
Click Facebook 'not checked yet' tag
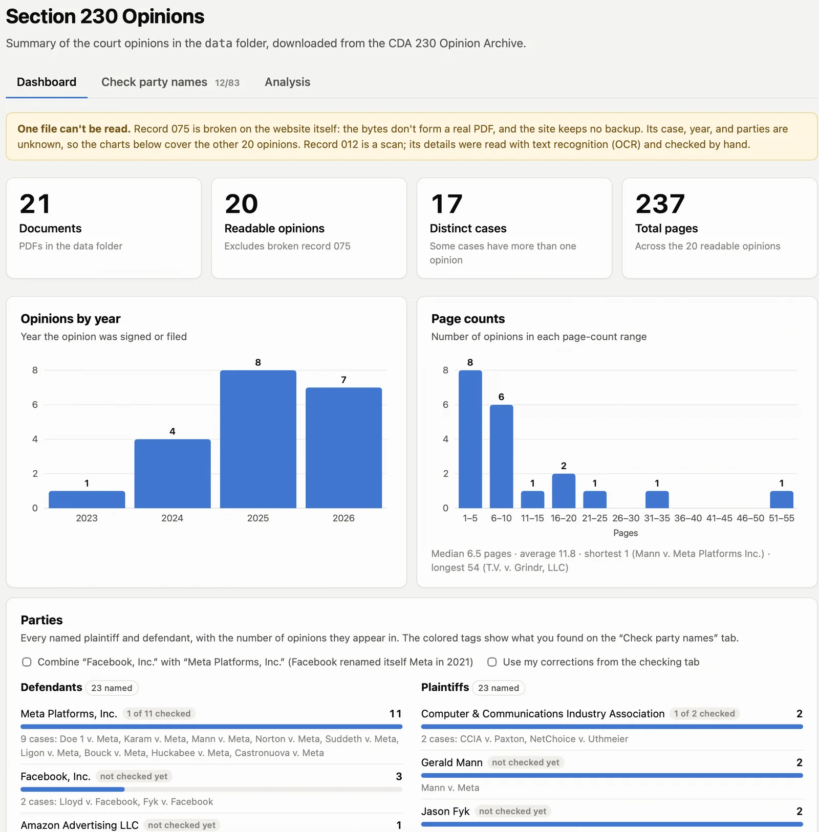(134, 777)
